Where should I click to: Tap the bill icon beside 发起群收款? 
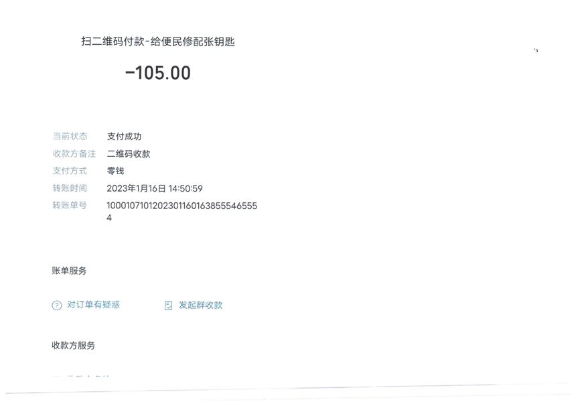point(168,306)
